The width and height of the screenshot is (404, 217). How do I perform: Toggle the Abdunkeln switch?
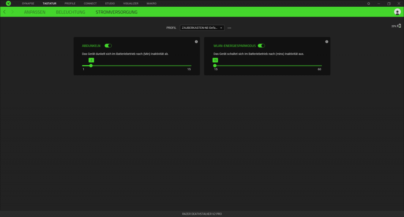point(108,46)
